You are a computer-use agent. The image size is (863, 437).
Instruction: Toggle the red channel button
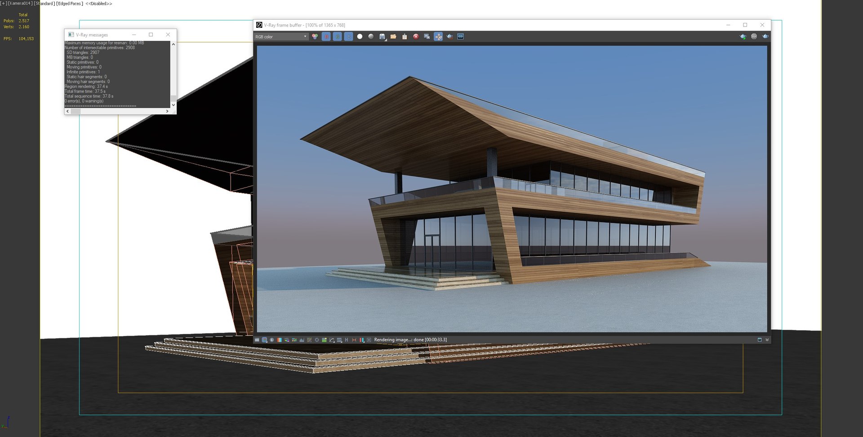coord(326,37)
